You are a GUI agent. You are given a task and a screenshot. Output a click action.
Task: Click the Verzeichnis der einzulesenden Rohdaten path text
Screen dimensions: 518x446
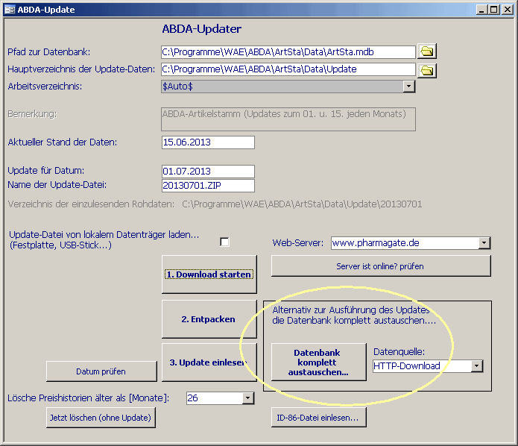[302, 204]
